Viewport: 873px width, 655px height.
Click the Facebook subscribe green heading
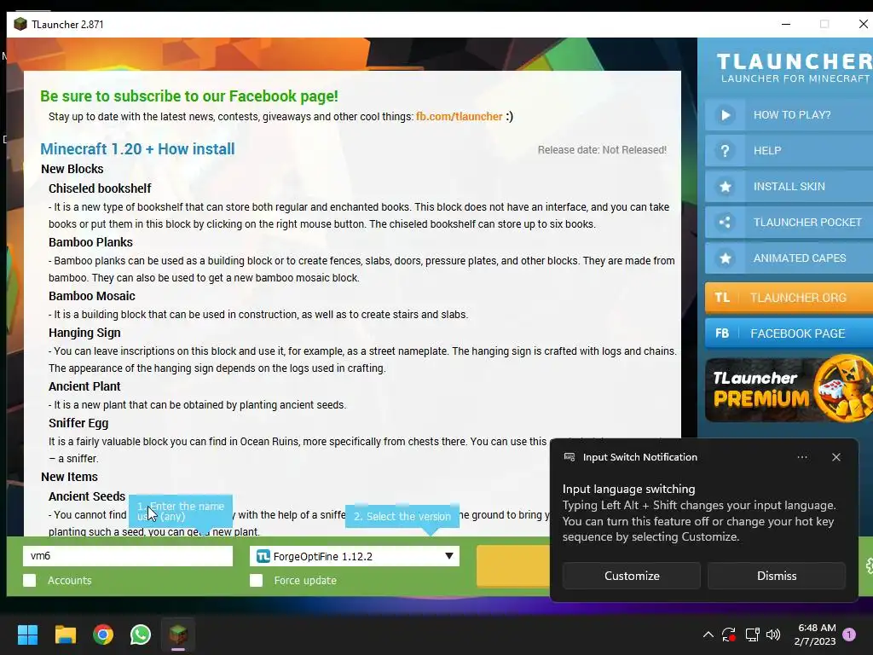[x=189, y=96]
